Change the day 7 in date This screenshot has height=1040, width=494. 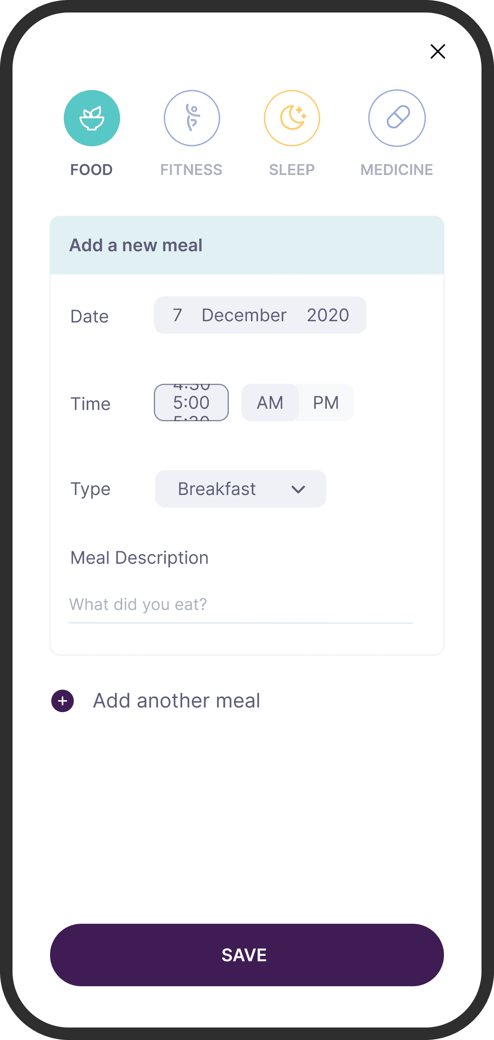tap(178, 315)
